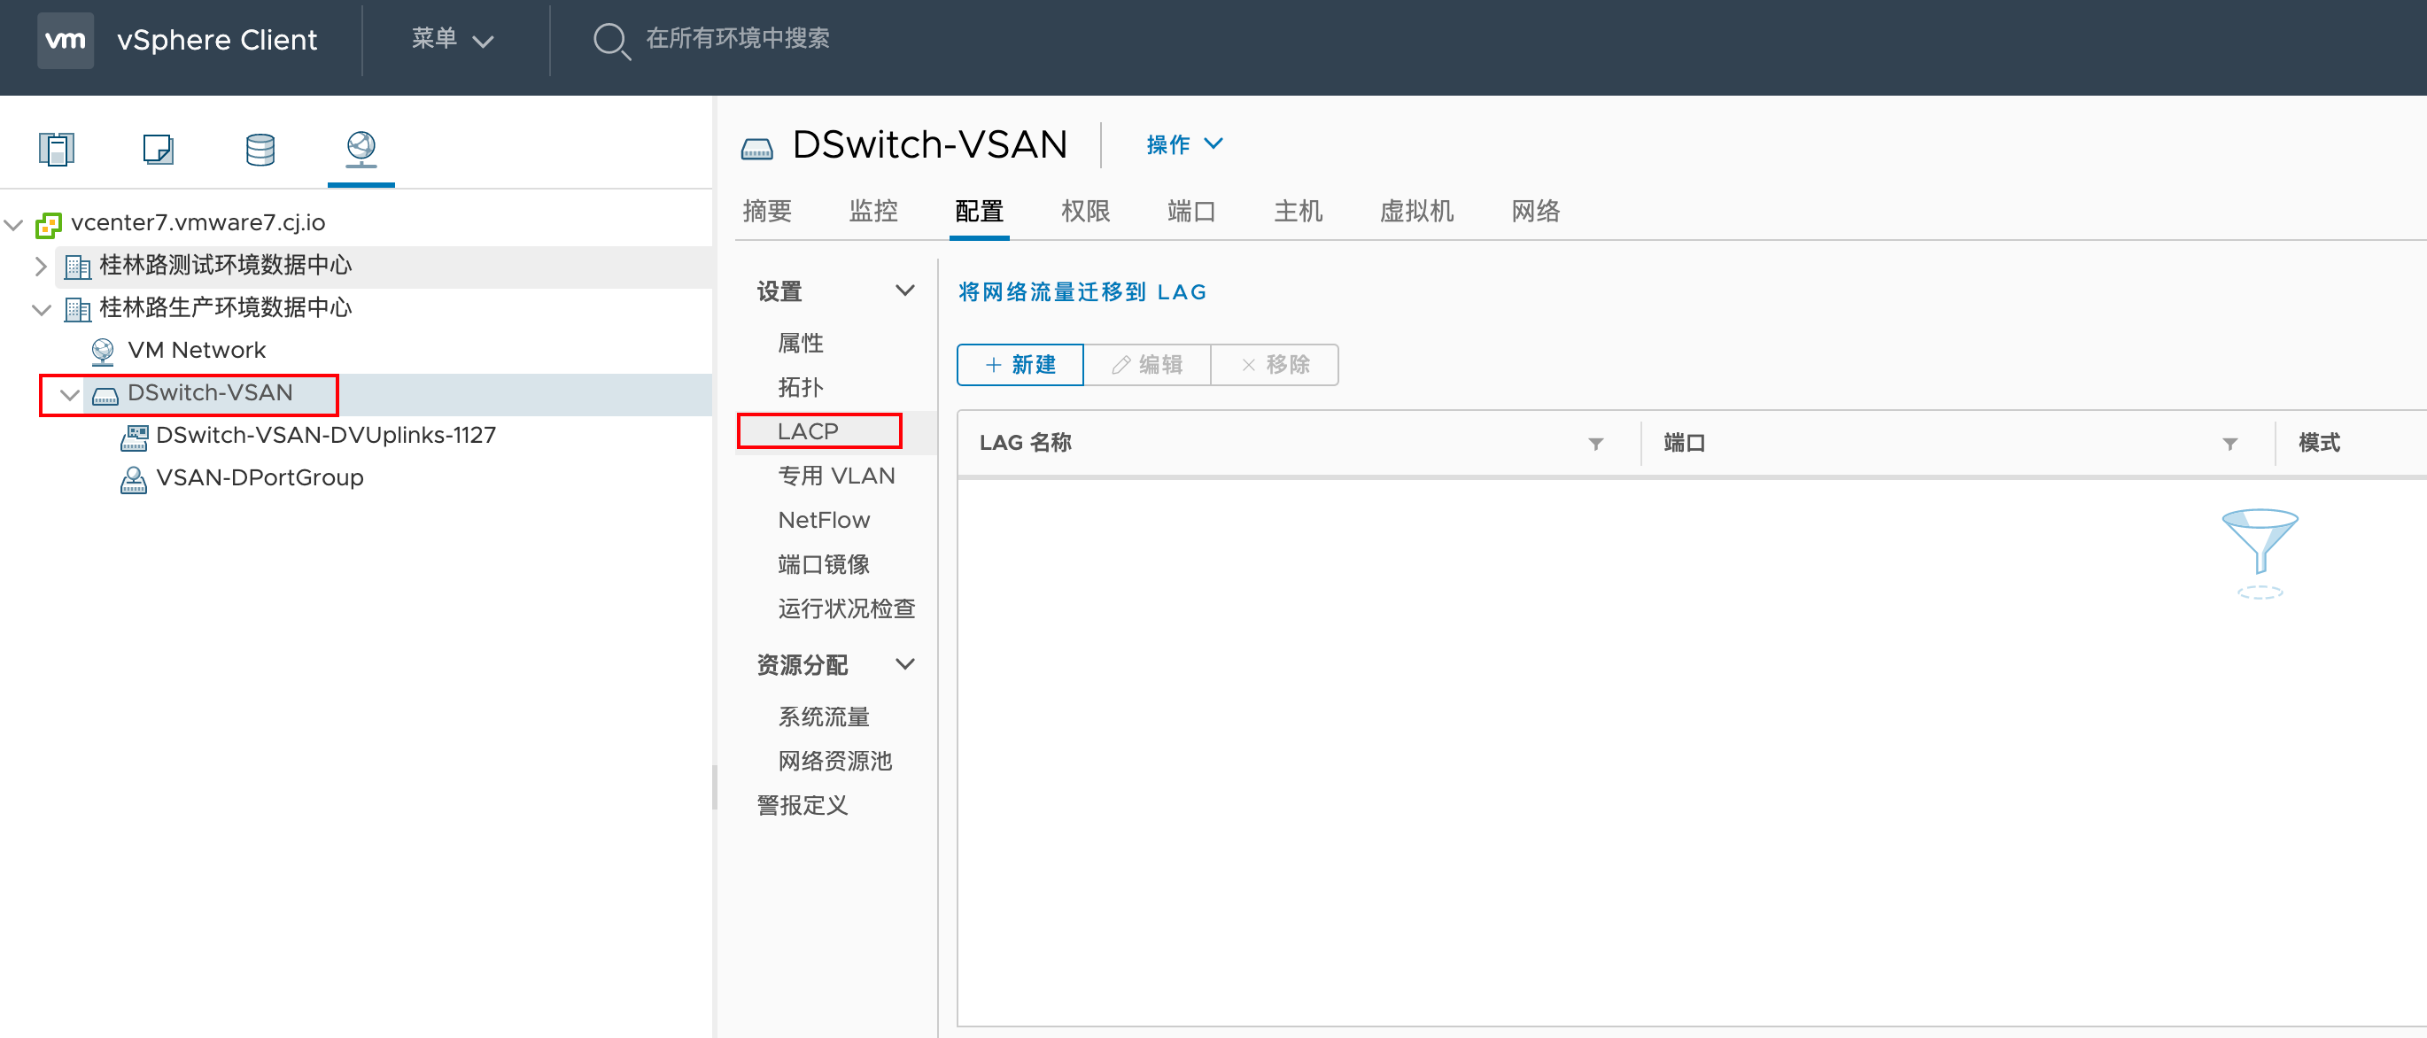
Task: Expand the 桂林路测试环境数据中心 node
Action: coord(41,267)
